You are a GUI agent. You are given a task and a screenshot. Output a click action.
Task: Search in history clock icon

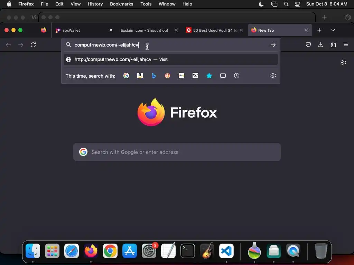[x=236, y=76]
